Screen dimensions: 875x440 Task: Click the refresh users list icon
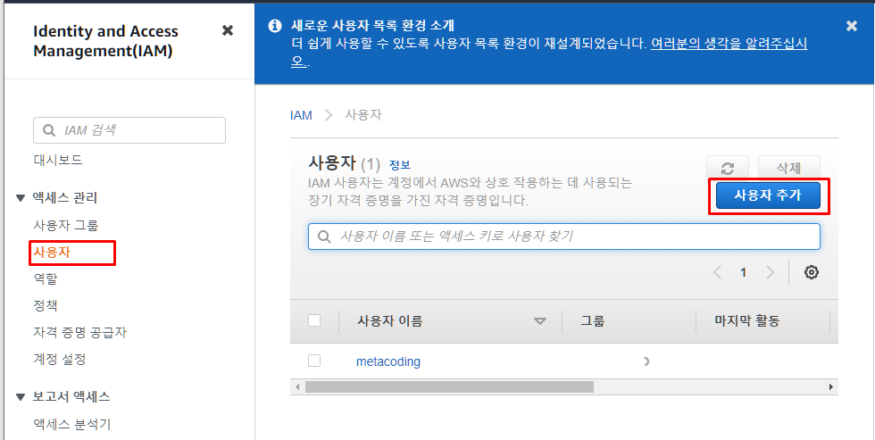coord(727,168)
